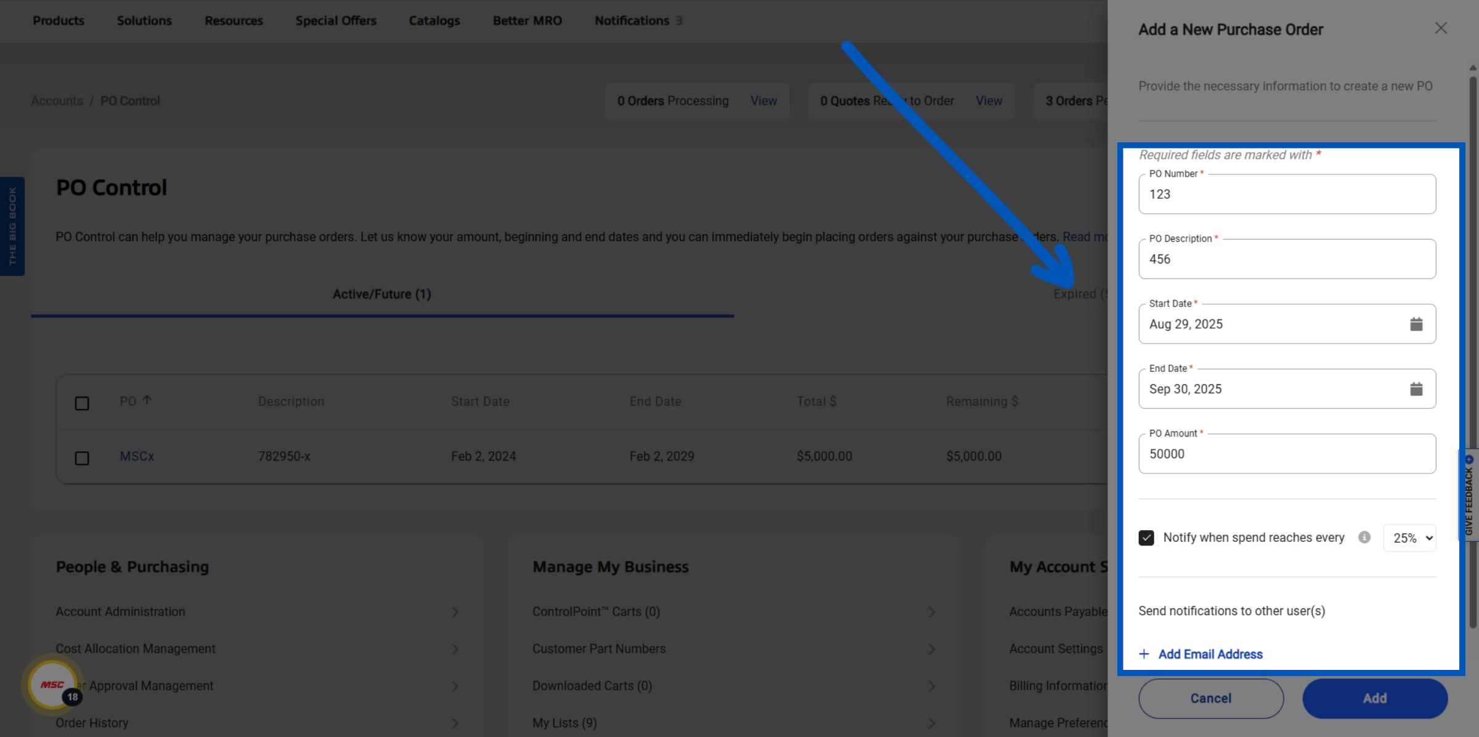This screenshot has height=737, width=1479.
Task: Click the End Date field
Action: (x=1287, y=389)
